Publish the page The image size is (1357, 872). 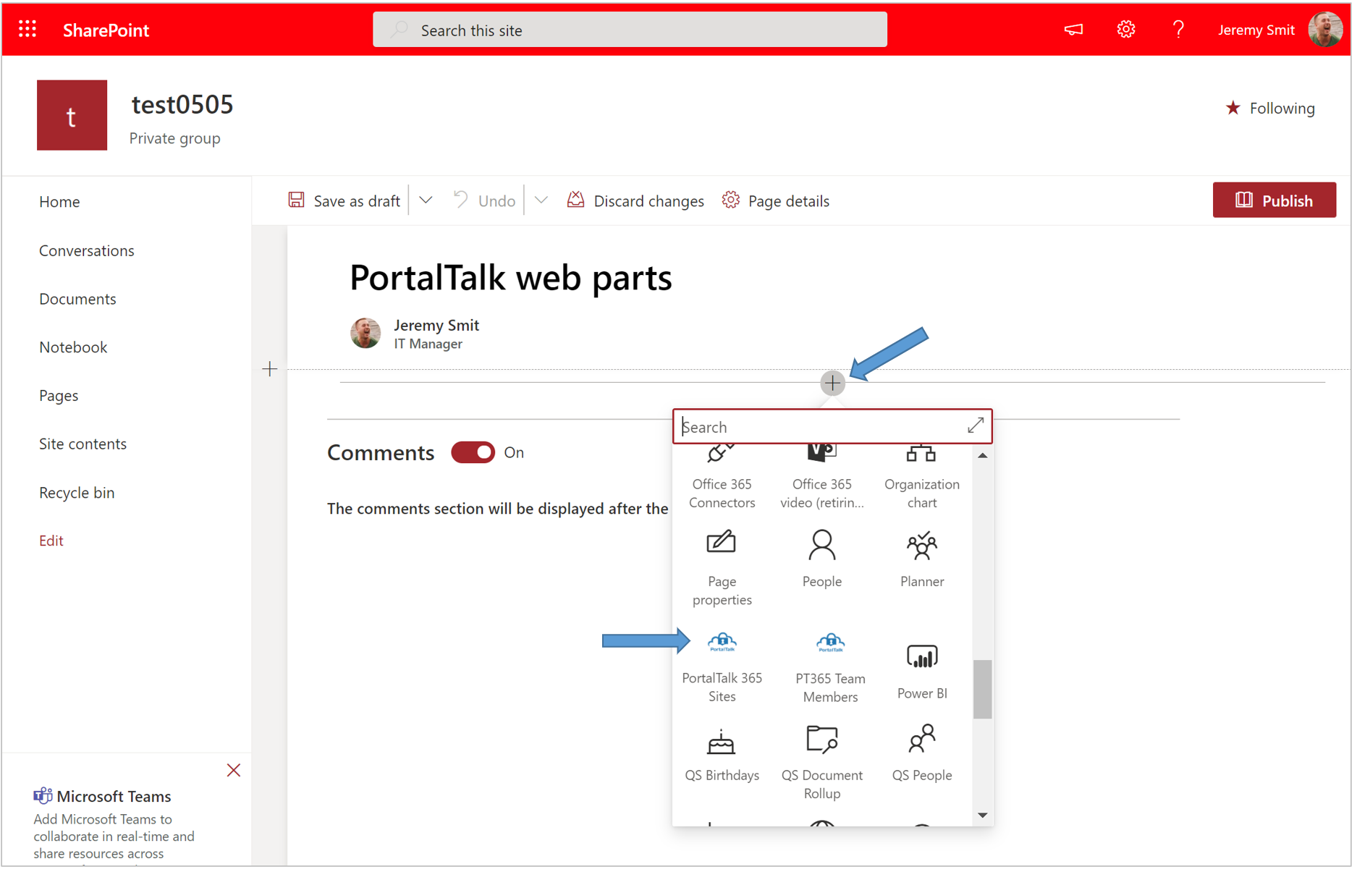[1274, 200]
